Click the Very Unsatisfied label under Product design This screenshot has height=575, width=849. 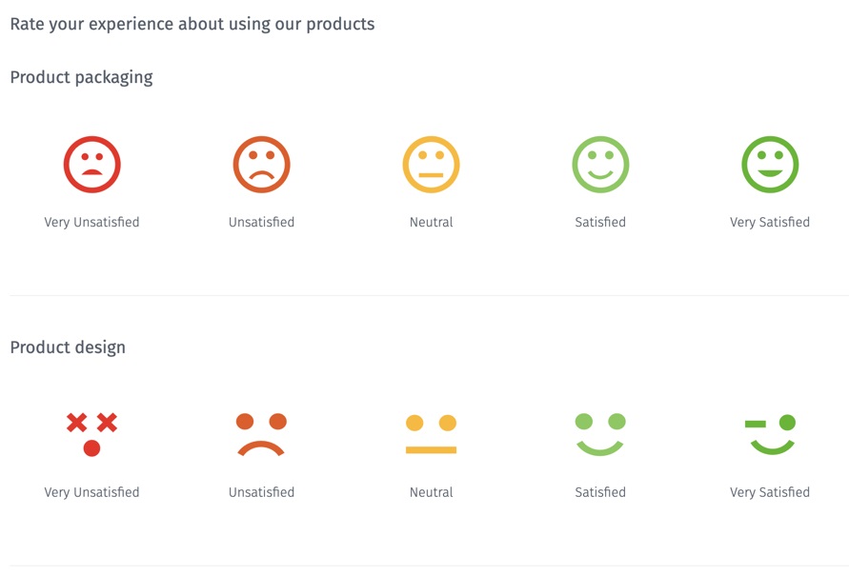[x=91, y=493]
